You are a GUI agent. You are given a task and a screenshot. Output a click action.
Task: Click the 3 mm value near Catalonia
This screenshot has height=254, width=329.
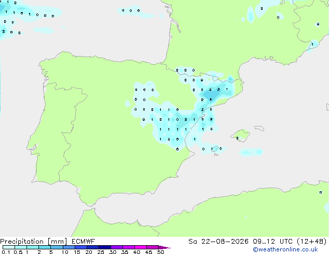[x=218, y=90]
